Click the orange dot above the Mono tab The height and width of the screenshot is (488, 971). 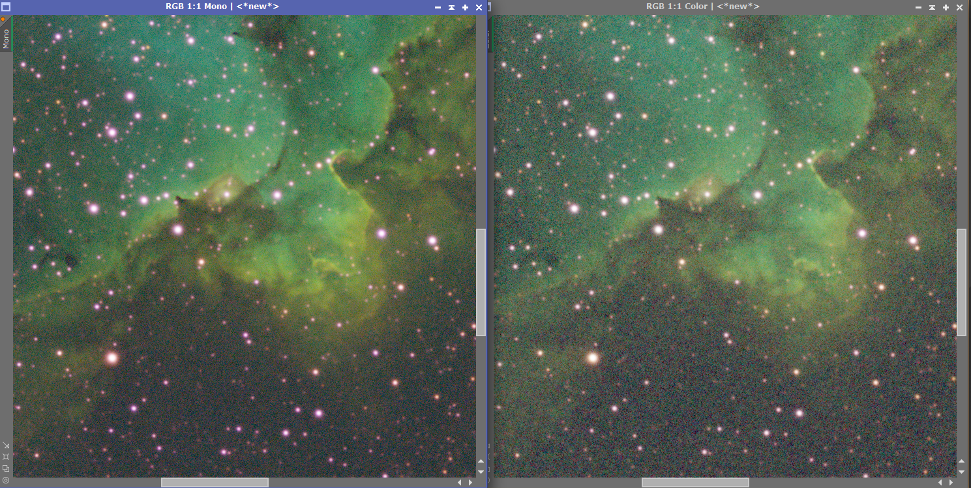coord(3,20)
